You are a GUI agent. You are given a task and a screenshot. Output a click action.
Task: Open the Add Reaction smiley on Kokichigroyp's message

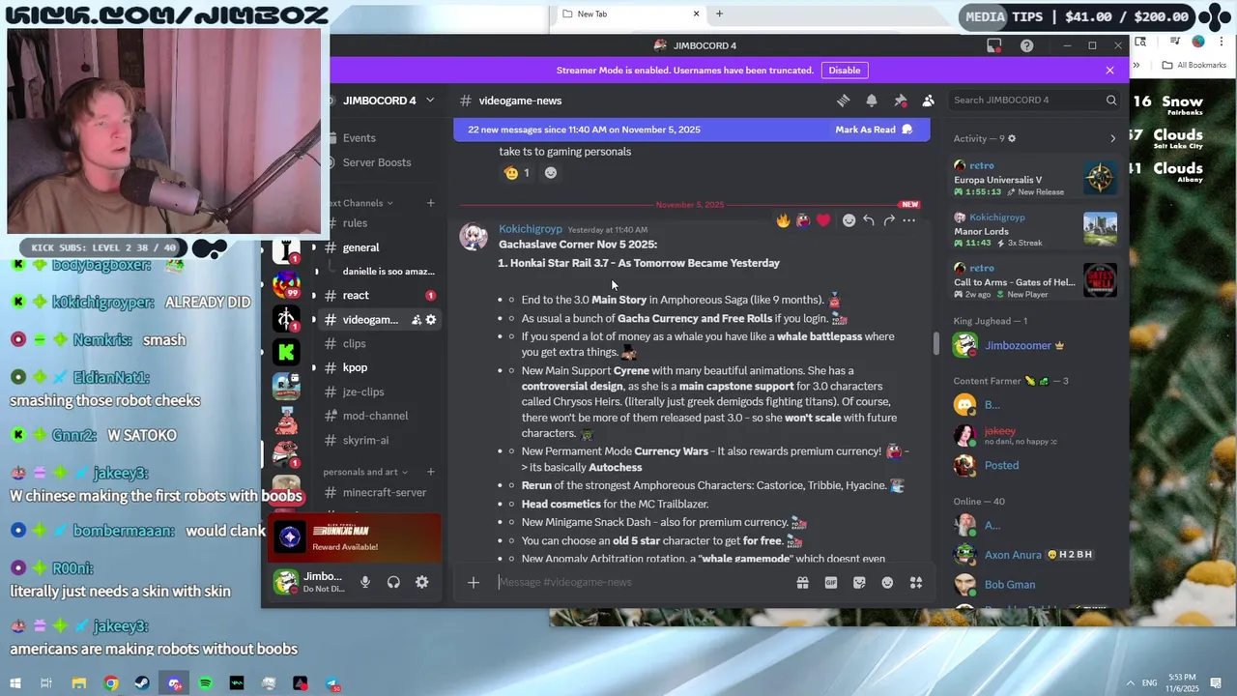[849, 220]
